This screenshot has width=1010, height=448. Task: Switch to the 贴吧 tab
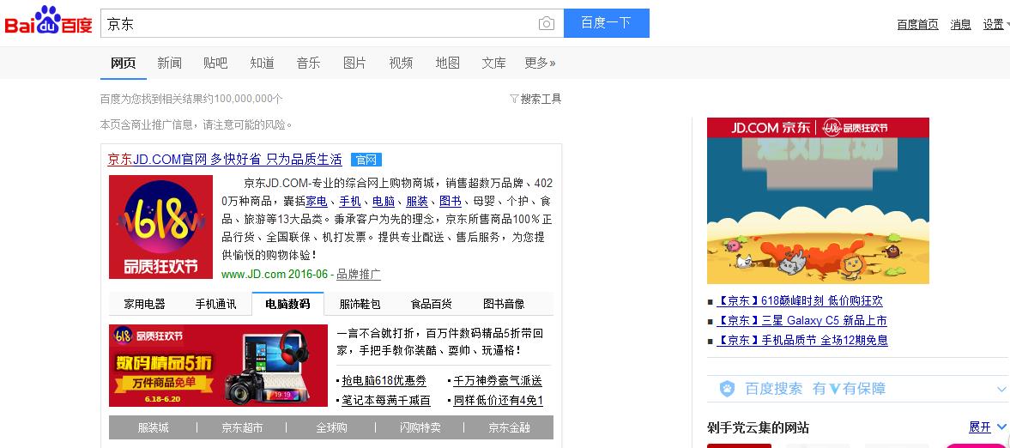(x=215, y=63)
